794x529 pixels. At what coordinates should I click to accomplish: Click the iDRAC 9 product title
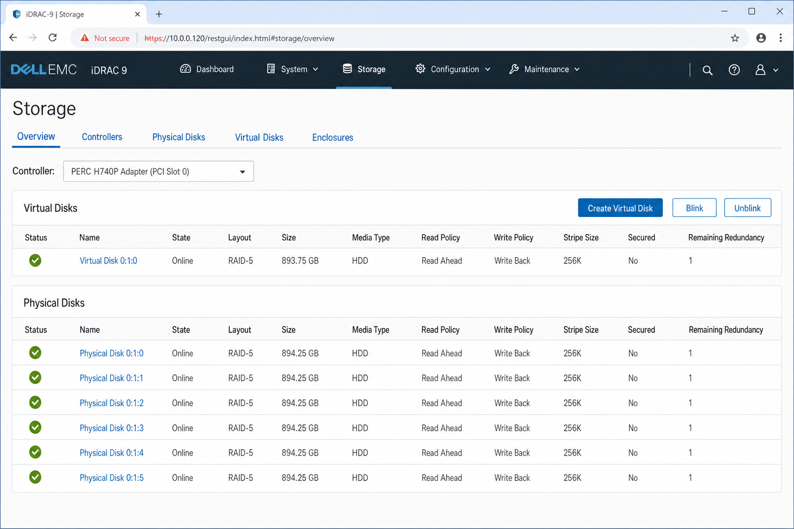click(x=109, y=70)
